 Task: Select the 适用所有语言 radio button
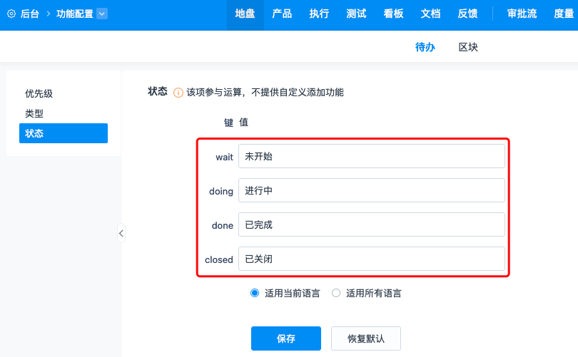coord(336,293)
